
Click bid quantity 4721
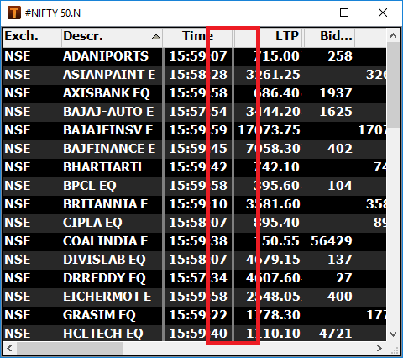tap(336, 334)
